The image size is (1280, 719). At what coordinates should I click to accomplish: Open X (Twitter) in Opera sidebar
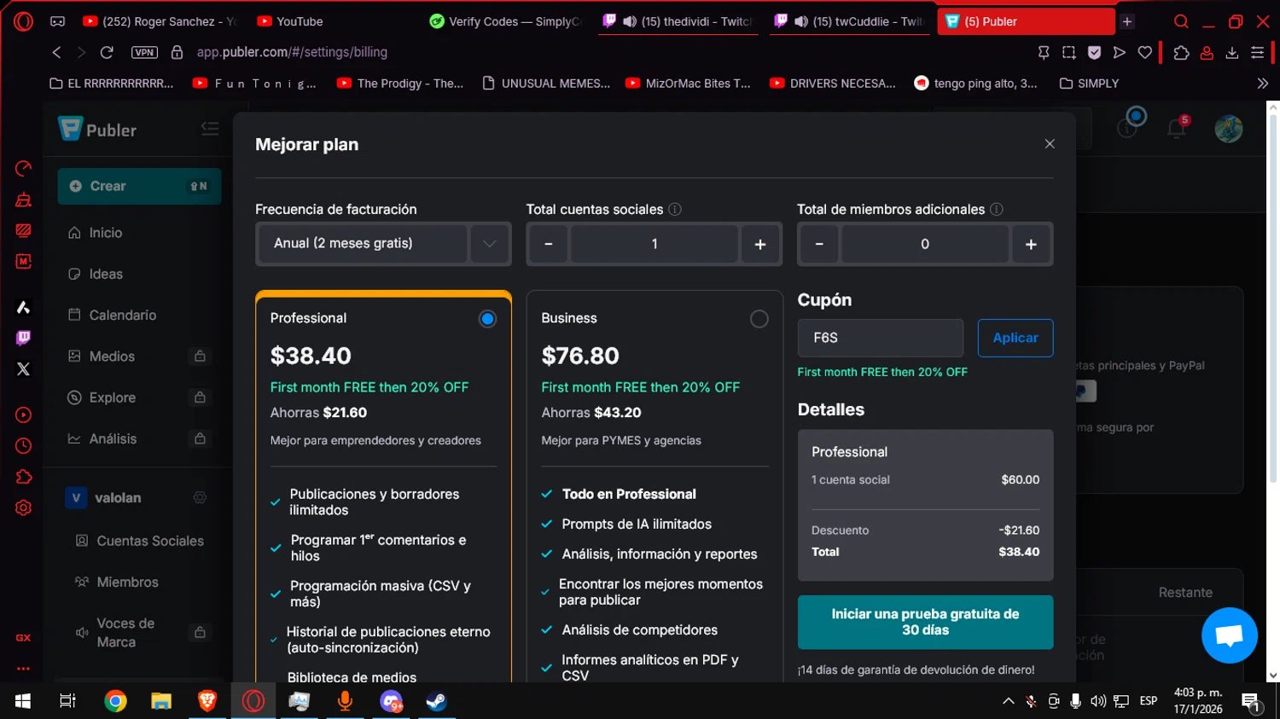point(23,368)
